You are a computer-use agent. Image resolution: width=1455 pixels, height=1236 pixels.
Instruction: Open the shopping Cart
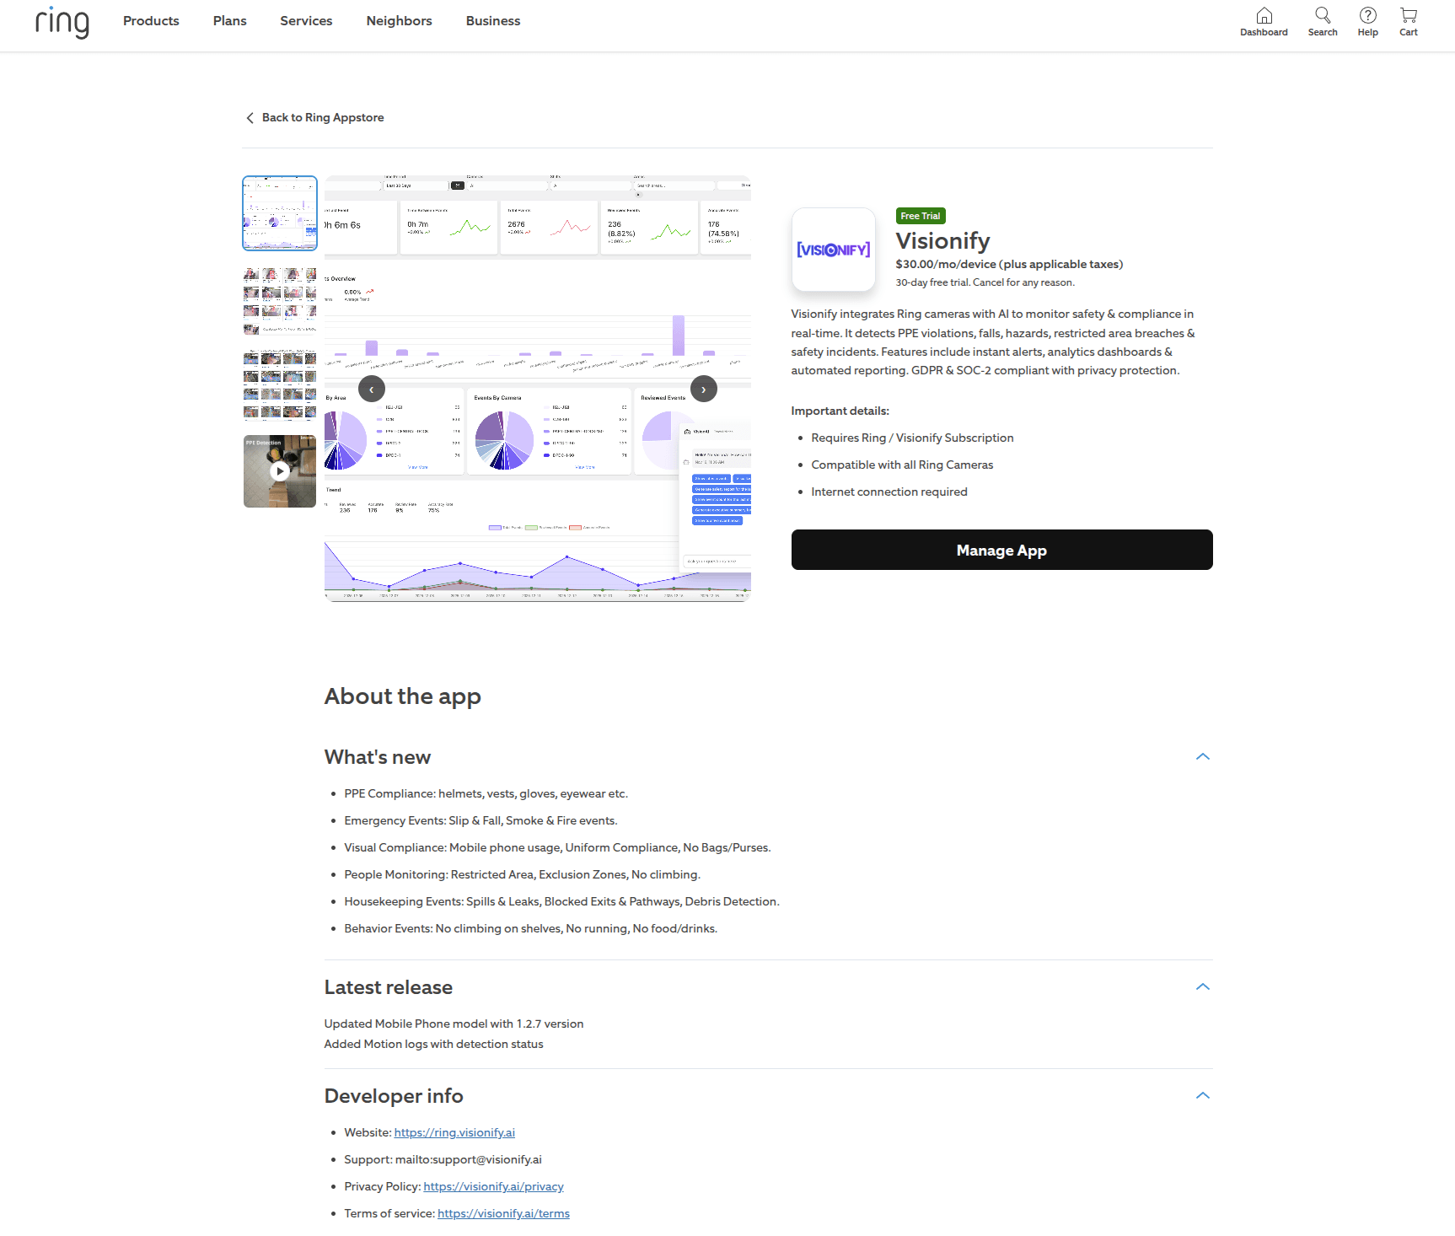coord(1408,21)
